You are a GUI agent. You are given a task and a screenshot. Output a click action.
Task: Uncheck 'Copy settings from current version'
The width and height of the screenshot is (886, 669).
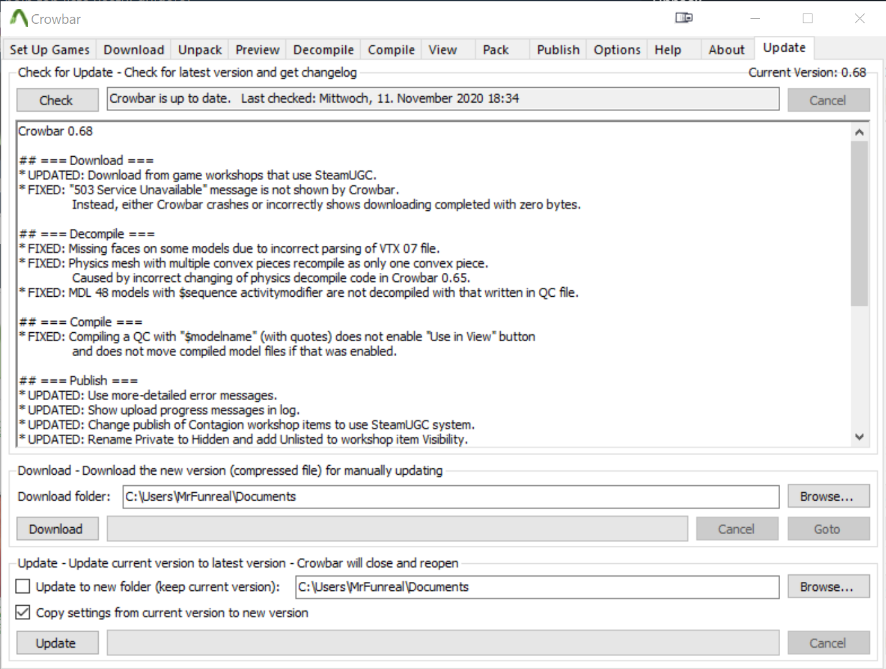(23, 612)
